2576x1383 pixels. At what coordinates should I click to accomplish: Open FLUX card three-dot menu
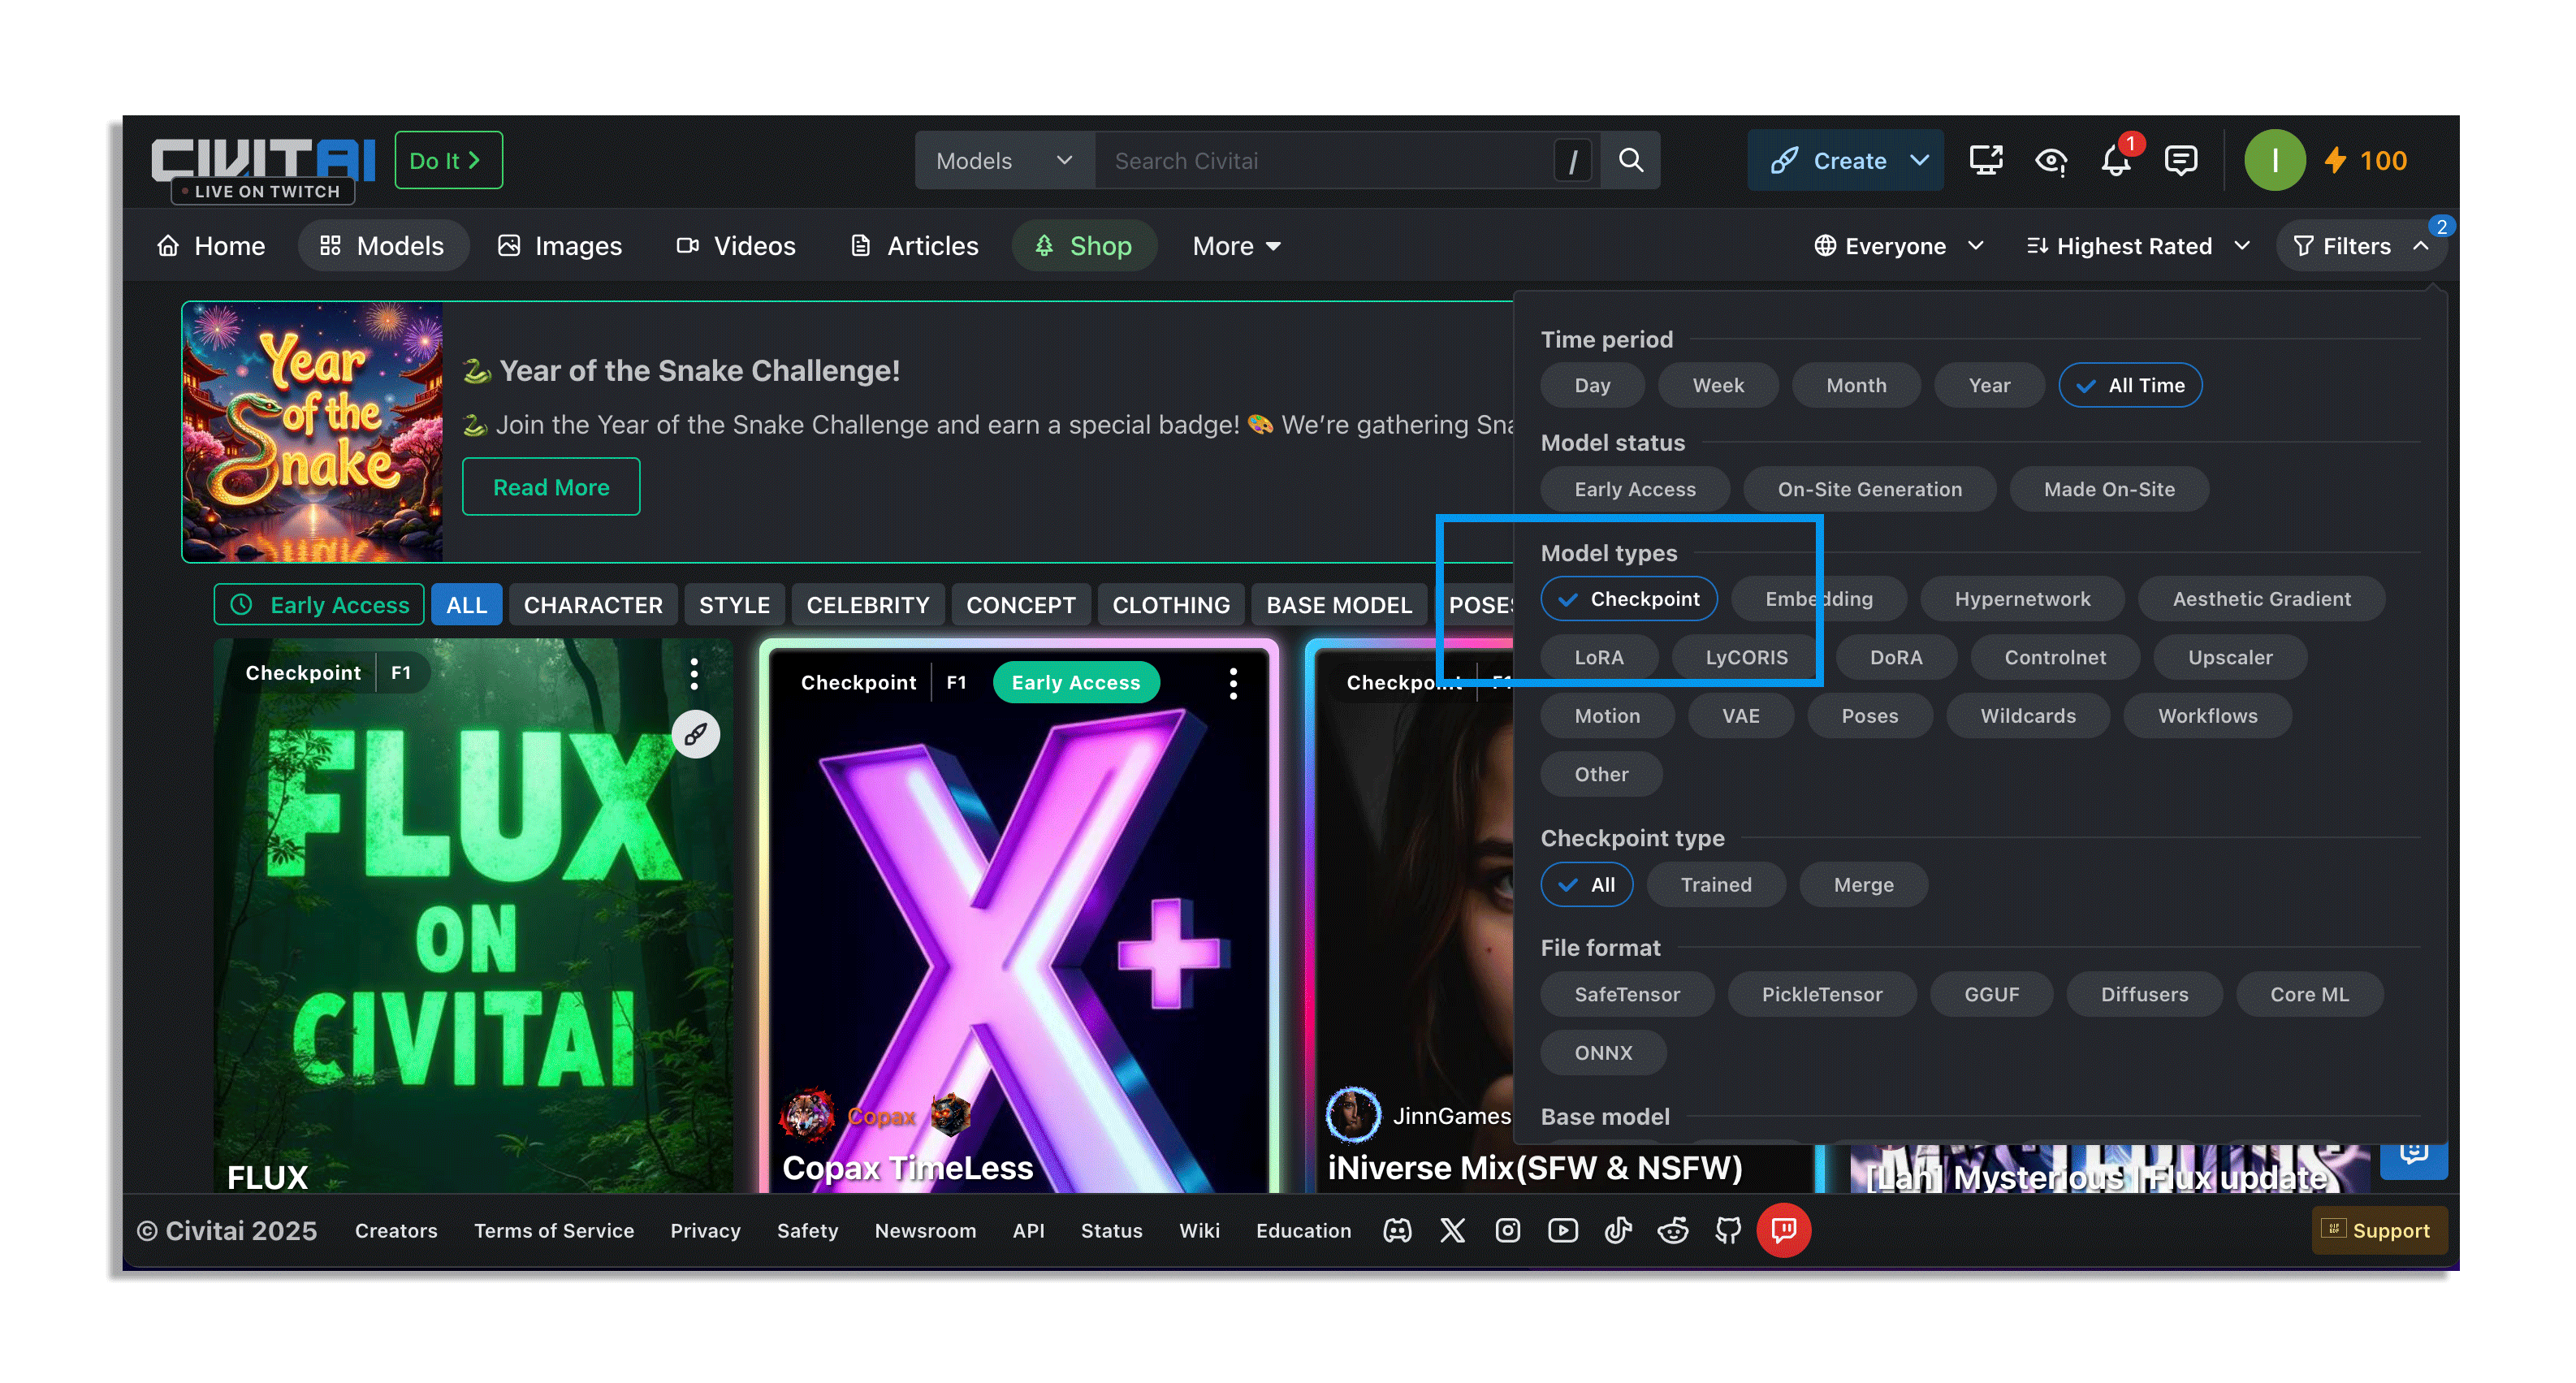click(694, 673)
